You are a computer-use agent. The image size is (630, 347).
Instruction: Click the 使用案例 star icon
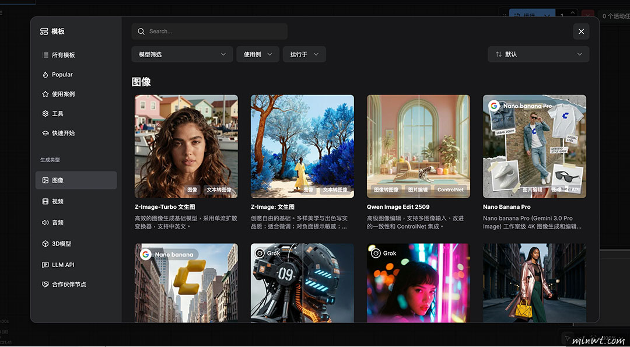point(45,94)
